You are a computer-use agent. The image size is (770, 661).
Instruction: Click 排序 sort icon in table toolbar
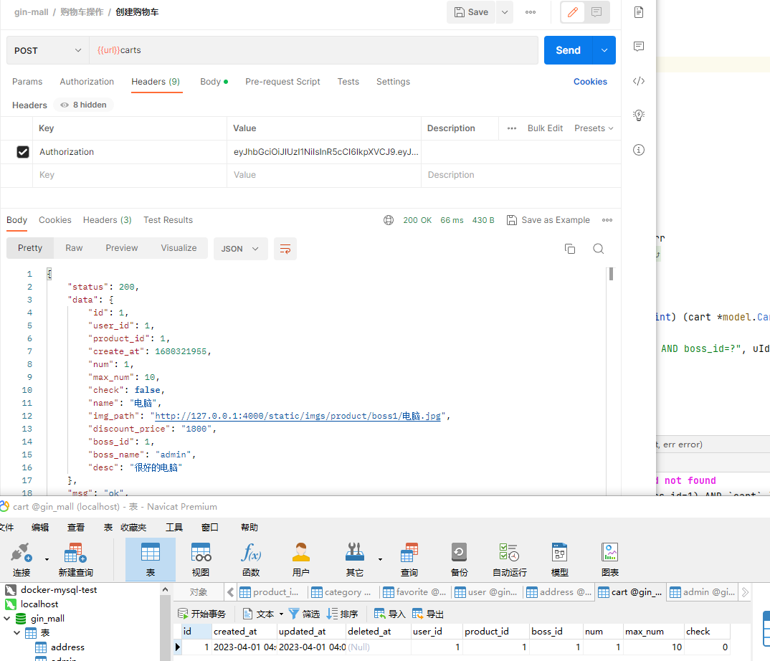pos(342,614)
